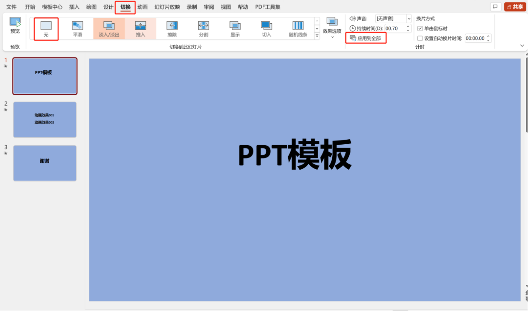Click the 共享 share button
528x311 pixels.
(515, 7)
